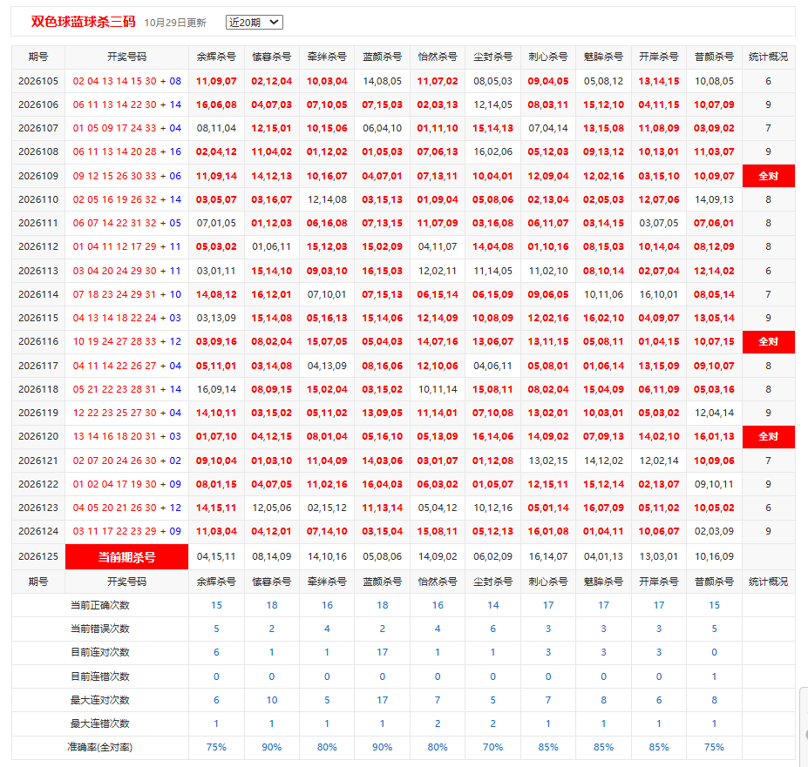Screen dimensions: 808x767
Task: Click the 全对 badge in row 2026116
Action: pyautogui.click(x=768, y=341)
